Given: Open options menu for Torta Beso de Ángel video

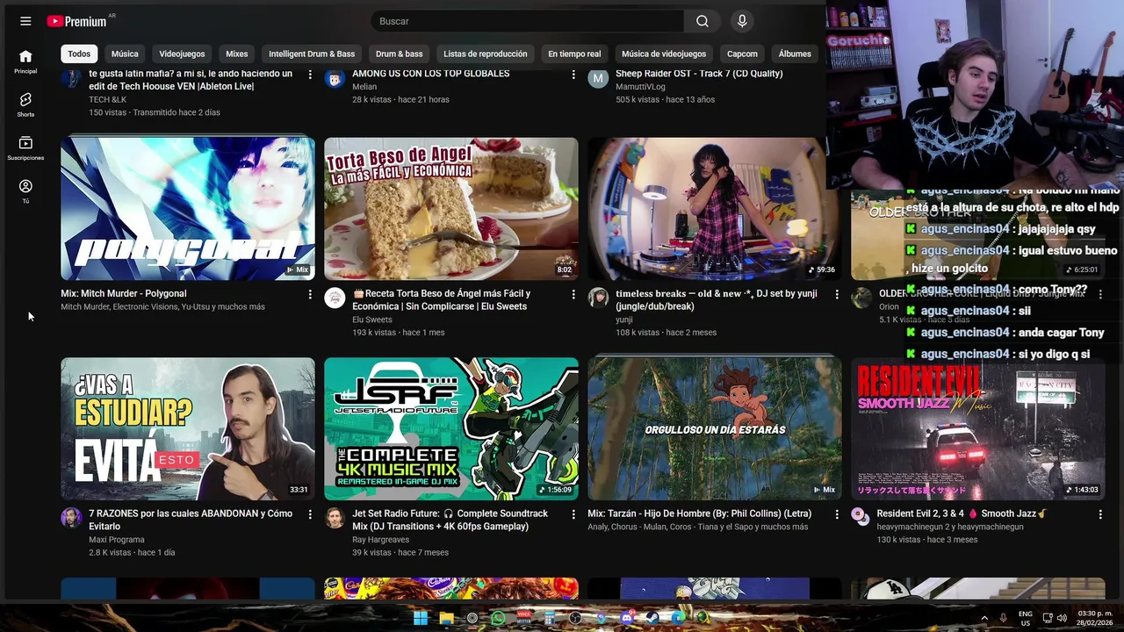Looking at the screenshot, I should 573,294.
